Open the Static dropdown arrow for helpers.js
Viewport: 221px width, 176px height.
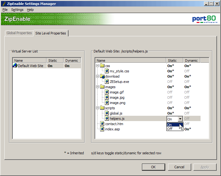point(180,119)
